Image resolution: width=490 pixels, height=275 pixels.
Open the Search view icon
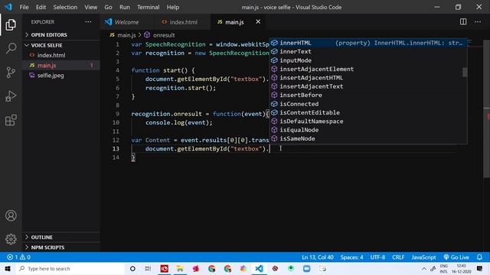pyautogui.click(x=11, y=49)
